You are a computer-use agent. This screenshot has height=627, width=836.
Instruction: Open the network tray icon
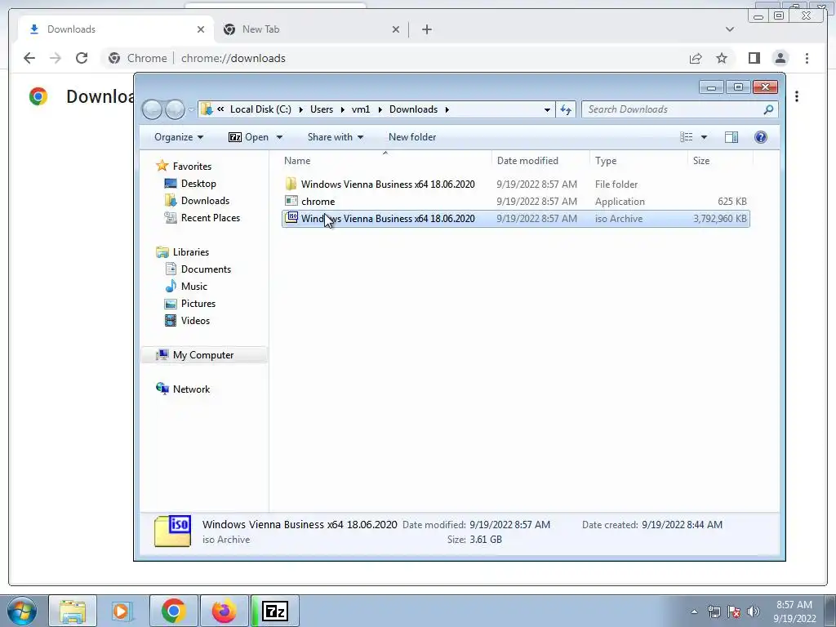714,611
